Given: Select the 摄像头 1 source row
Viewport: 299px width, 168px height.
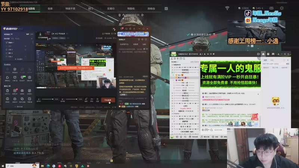Looking at the screenshot, I should [17, 43].
